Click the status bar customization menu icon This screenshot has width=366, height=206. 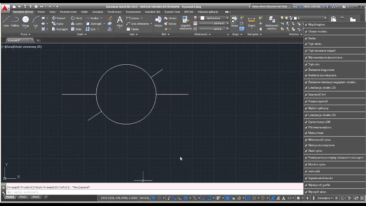[x=362, y=198]
